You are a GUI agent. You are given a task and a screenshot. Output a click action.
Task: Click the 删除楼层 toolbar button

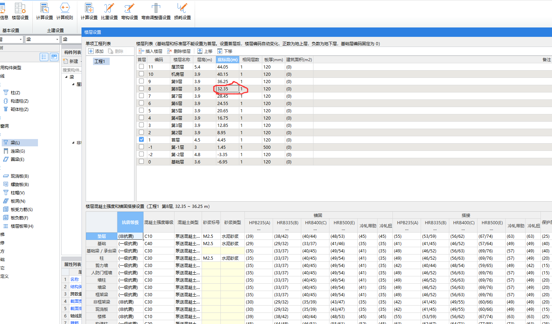[179, 51]
